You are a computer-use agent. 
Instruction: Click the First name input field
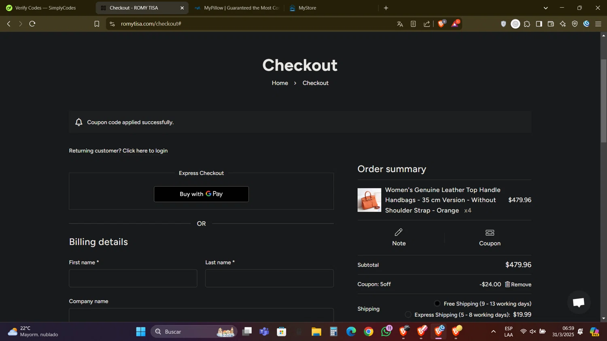133,278
